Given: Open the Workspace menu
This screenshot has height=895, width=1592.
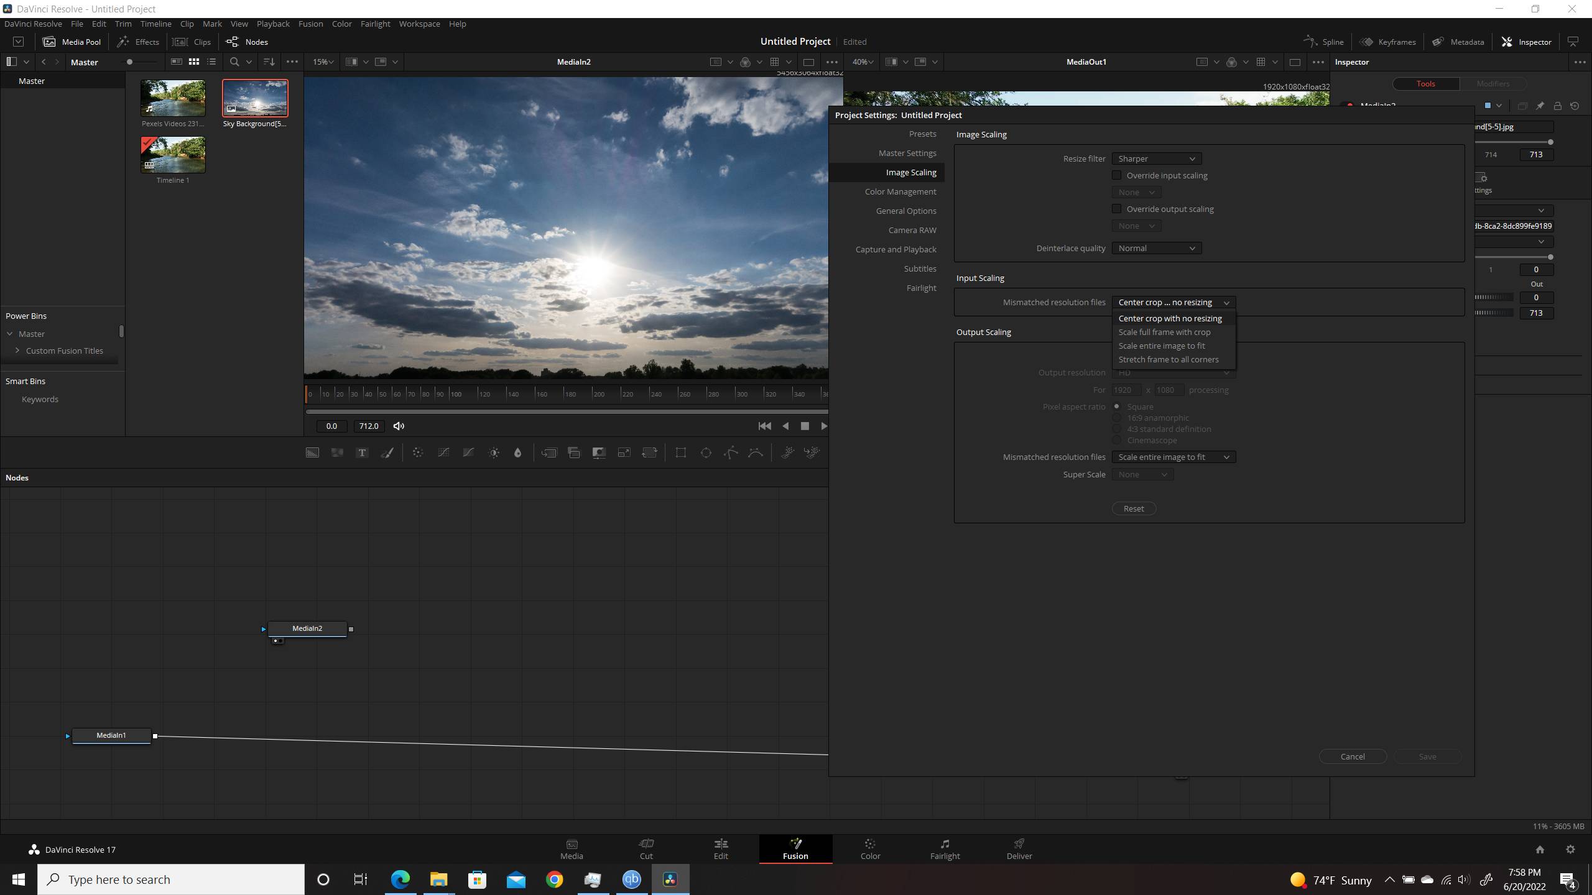Looking at the screenshot, I should (419, 24).
